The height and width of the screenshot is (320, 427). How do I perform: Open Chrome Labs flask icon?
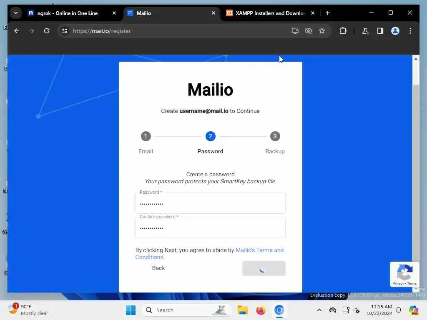pos(365,31)
